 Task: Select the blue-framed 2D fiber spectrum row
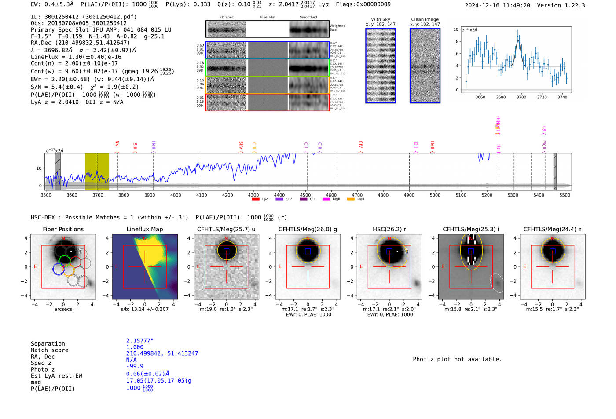[x=267, y=50]
